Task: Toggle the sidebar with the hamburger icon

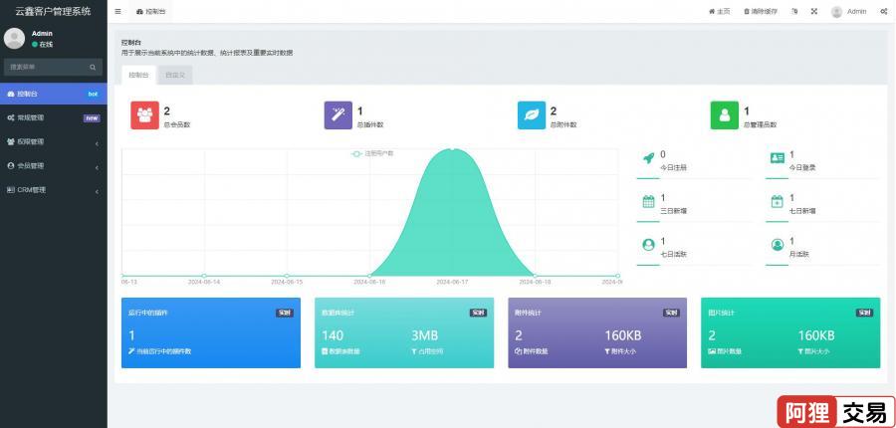Action: [118, 11]
